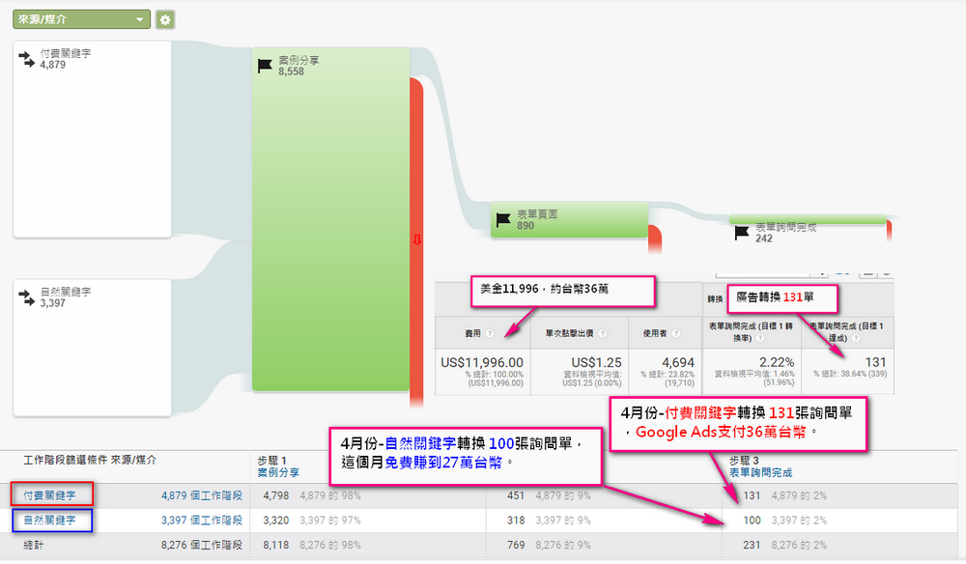This screenshot has height=564, width=966.
Task: Click the 131 goal completions value in the cost table
Action: click(875, 363)
